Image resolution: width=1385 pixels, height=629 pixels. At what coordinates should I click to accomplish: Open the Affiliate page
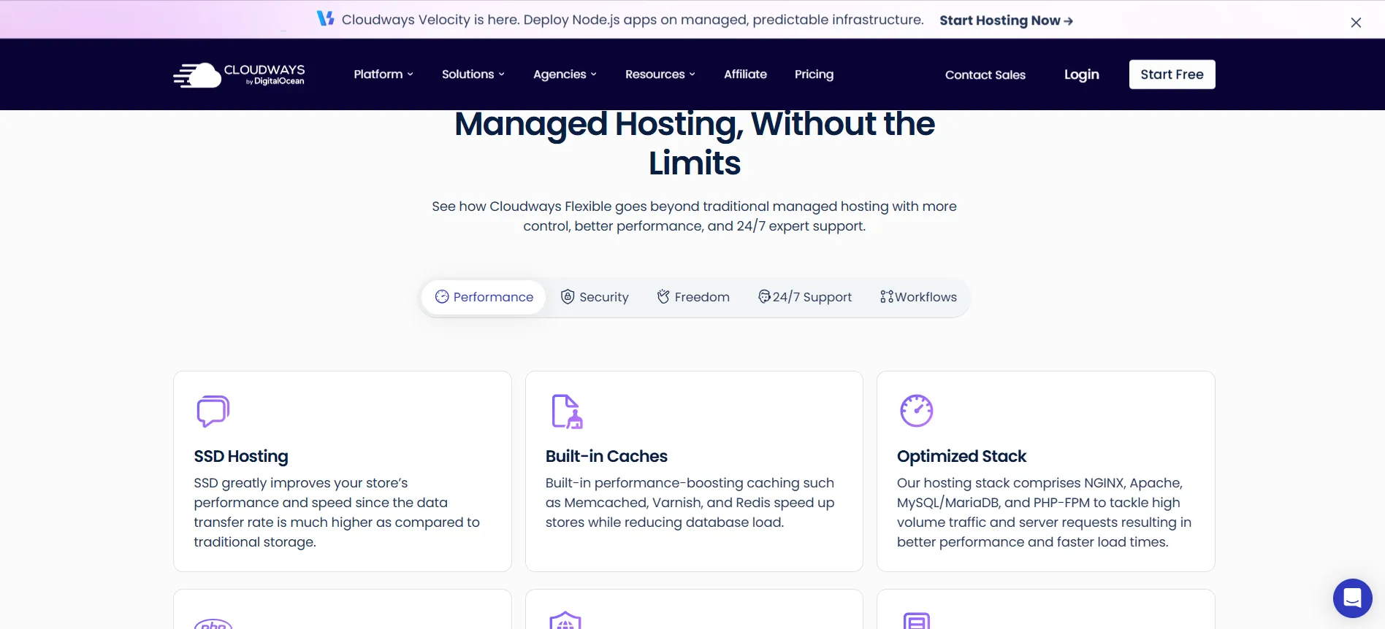pyautogui.click(x=745, y=74)
